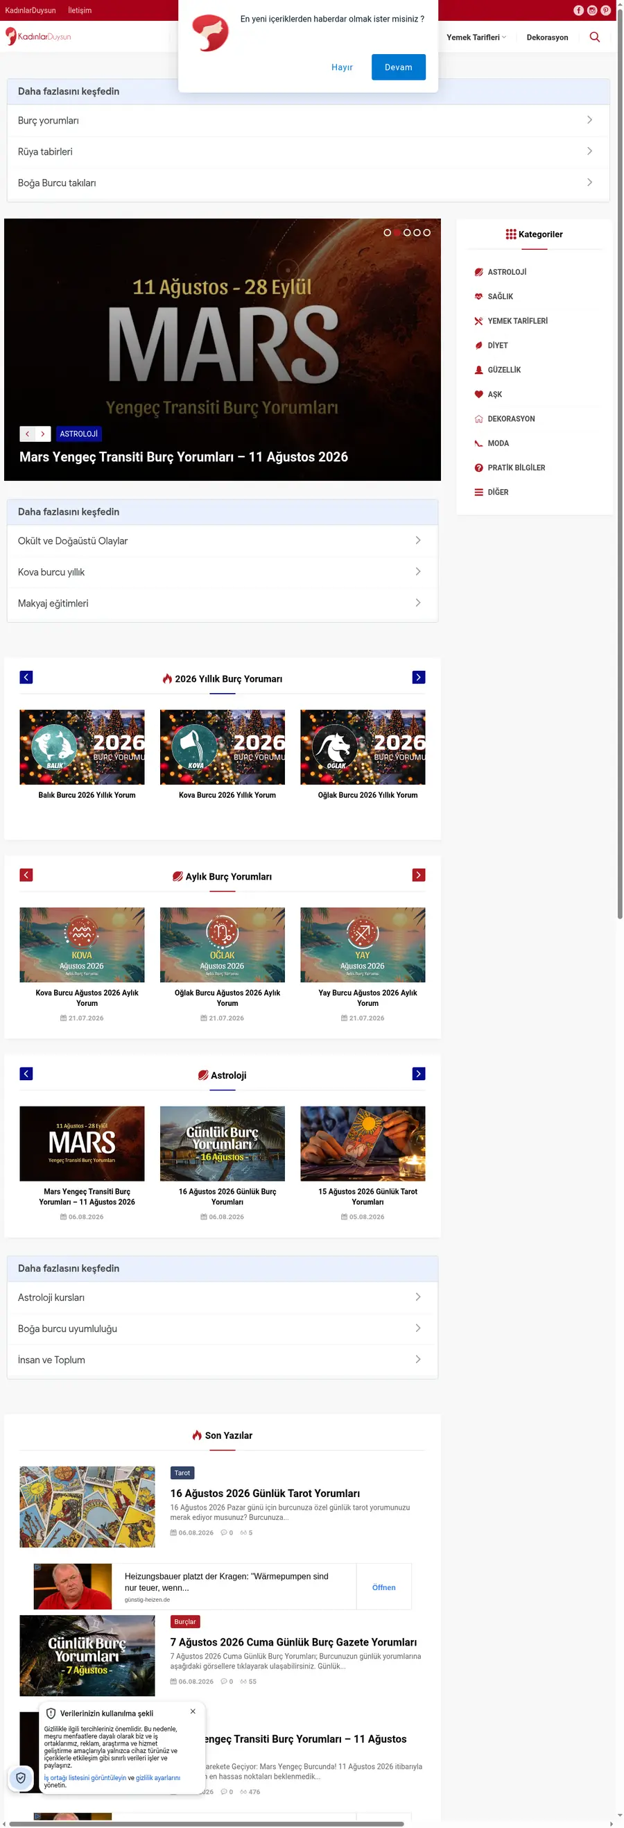This screenshot has height=1828, width=624.
Task: Click the Tarot tag label
Action: click(x=182, y=1473)
